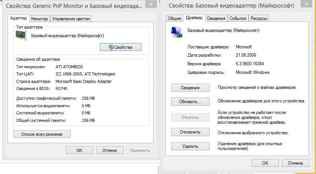View driver file details via Сведения button

pos(190,88)
